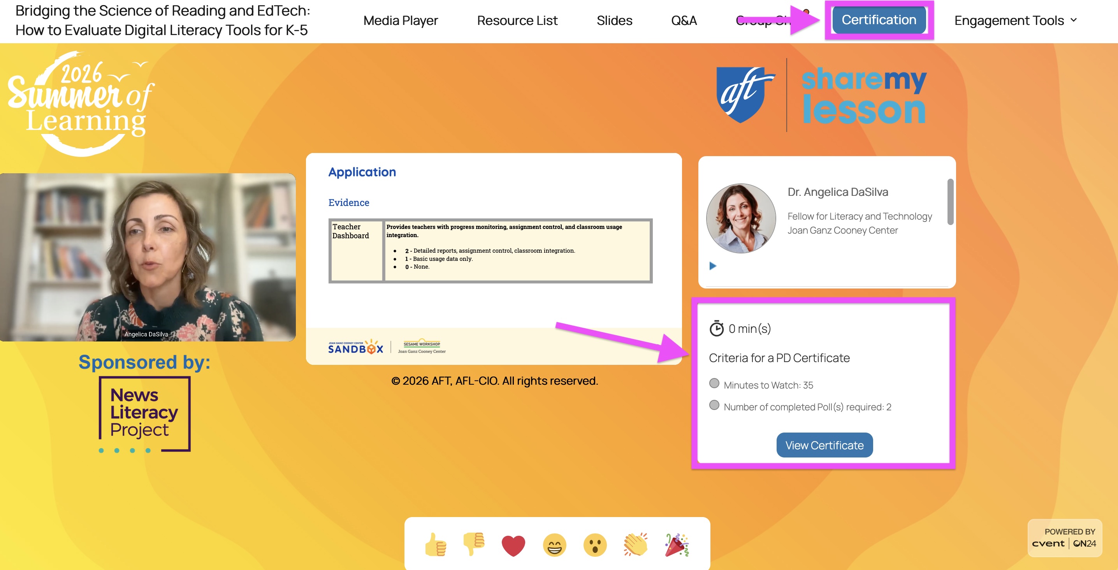This screenshot has height=570, width=1118.
Task: Open the Q&A tab
Action: (x=684, y=20)
